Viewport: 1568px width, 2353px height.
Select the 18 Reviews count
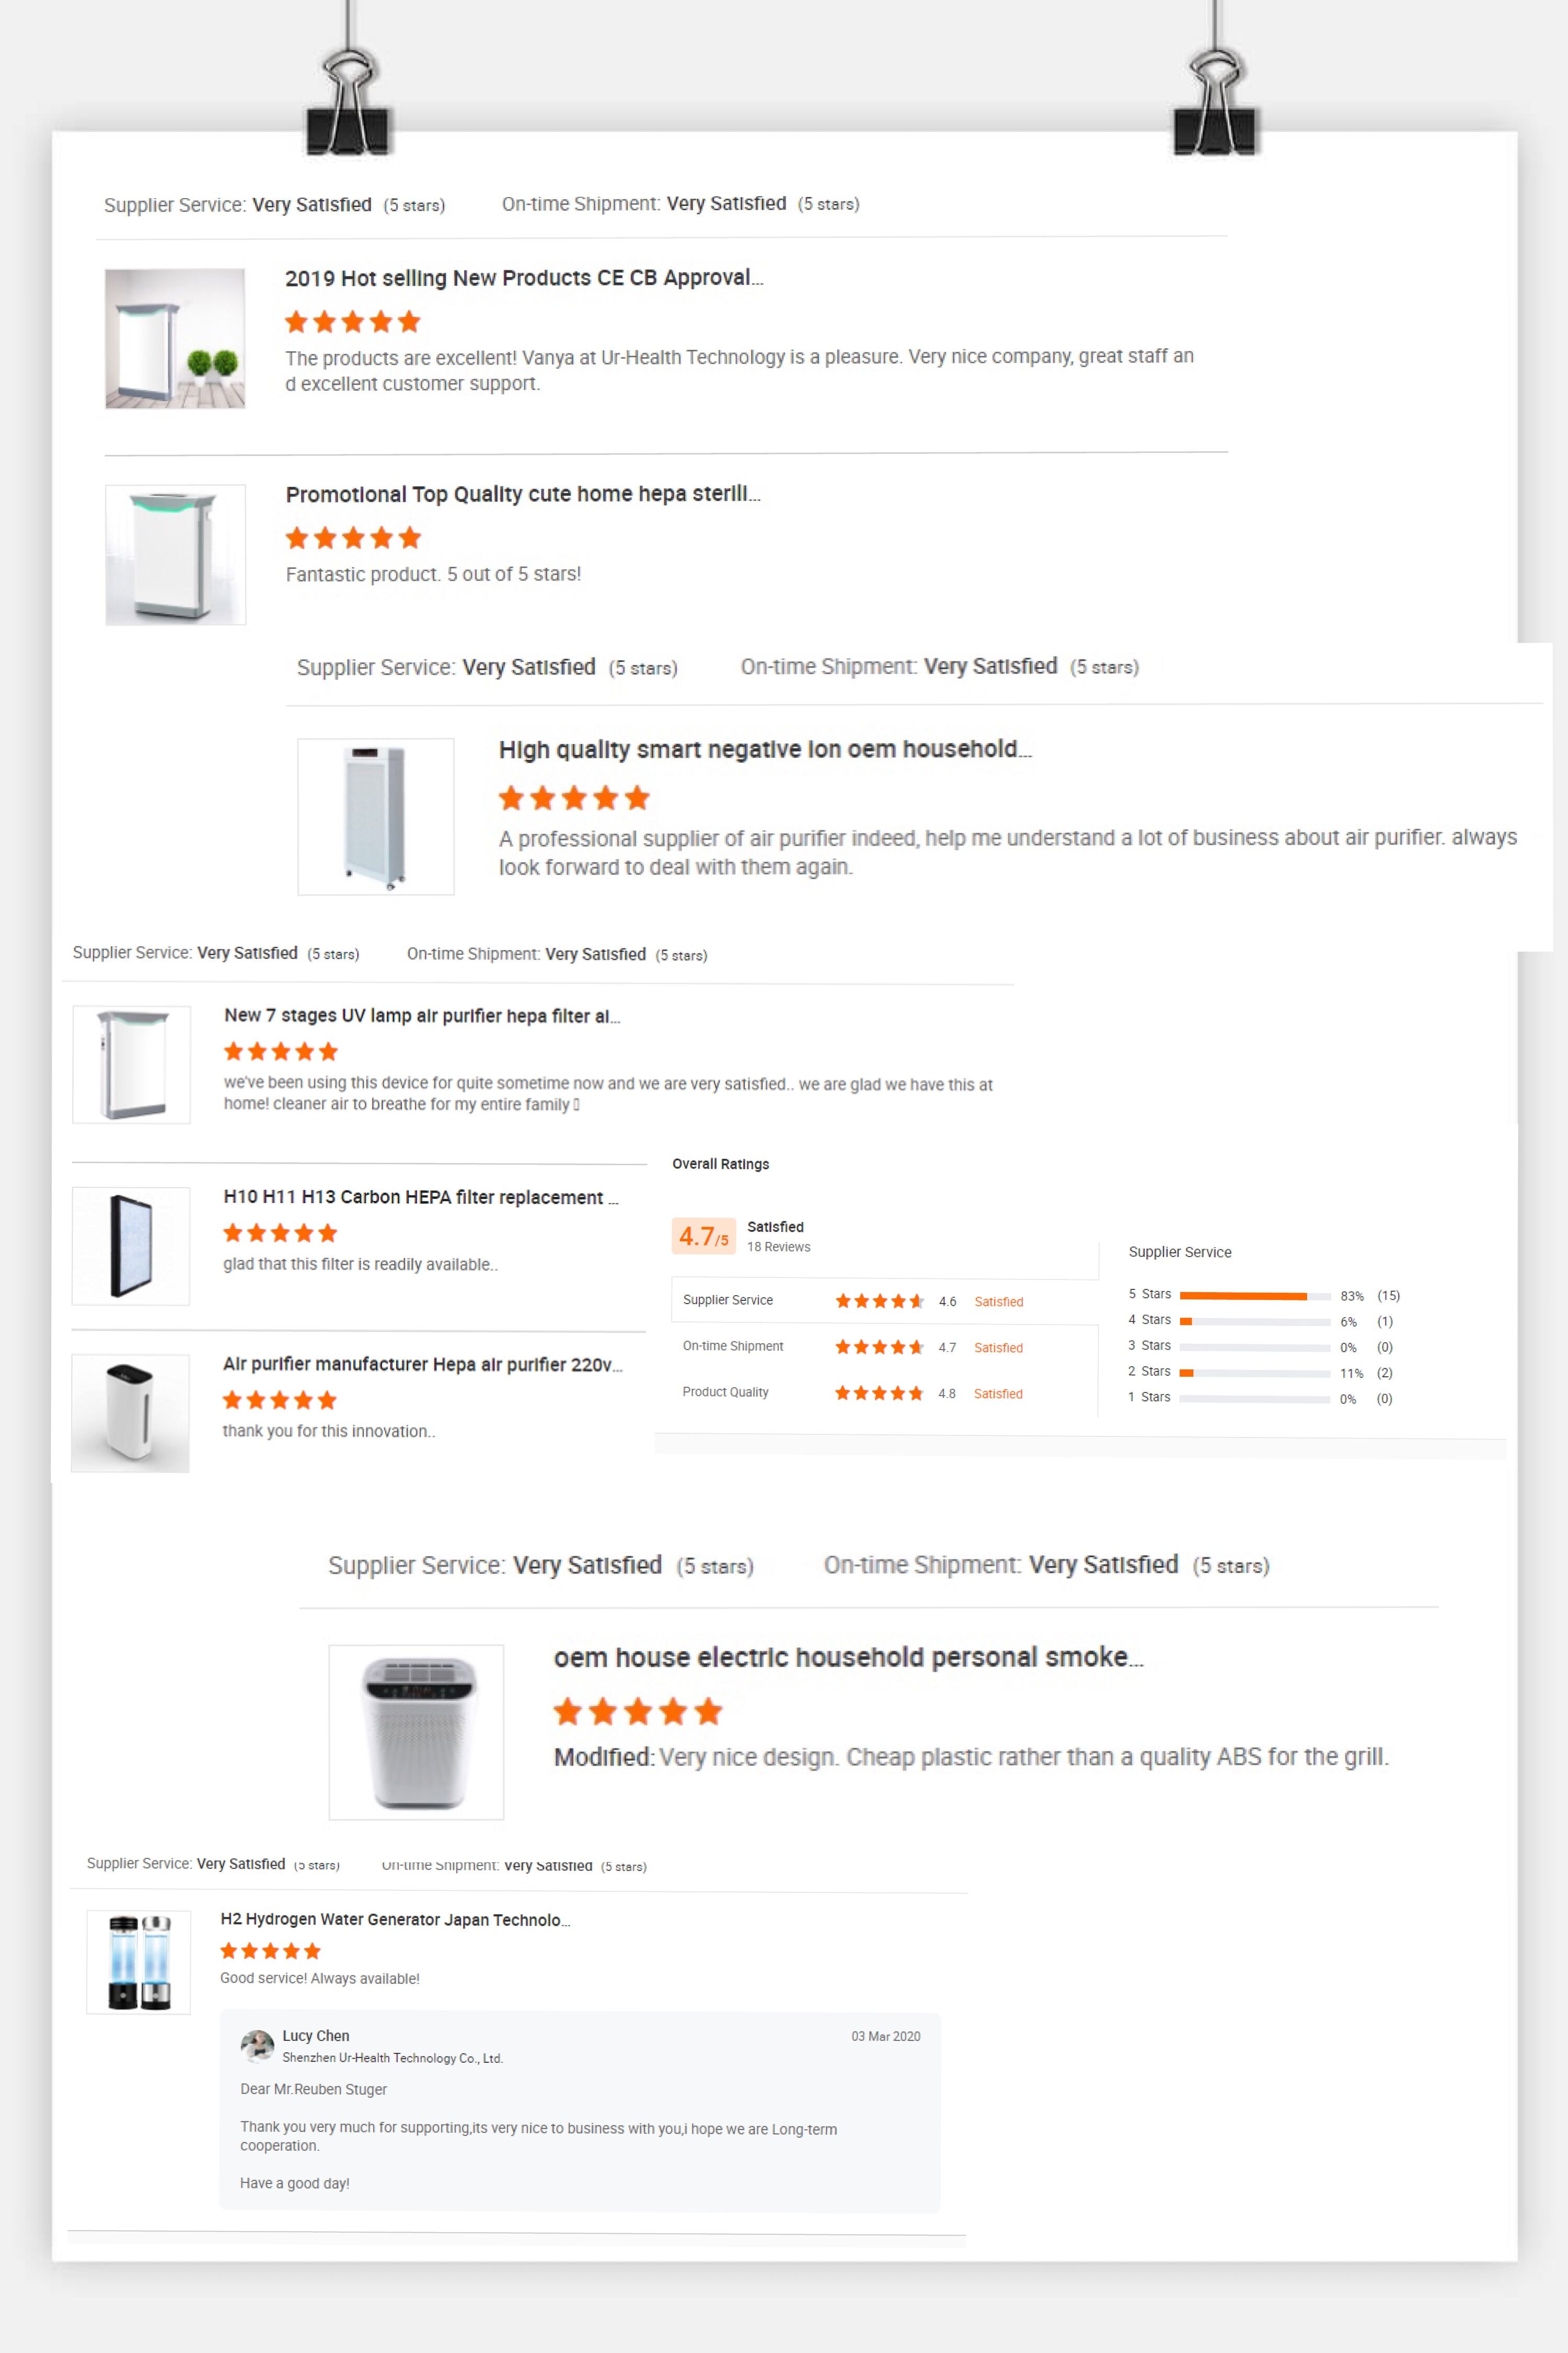click(780, 1247)
